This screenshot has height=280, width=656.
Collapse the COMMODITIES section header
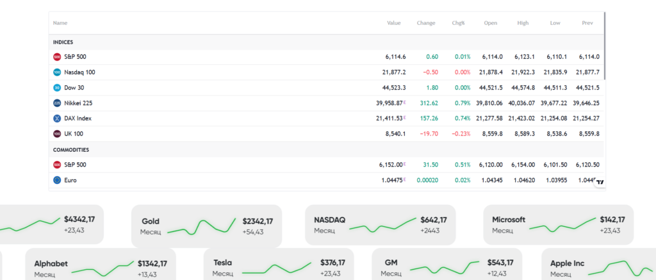tap(71, 150)
